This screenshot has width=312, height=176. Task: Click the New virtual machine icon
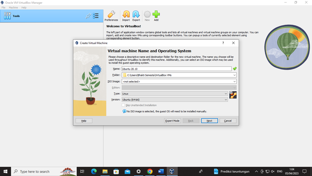coord(147,16)
